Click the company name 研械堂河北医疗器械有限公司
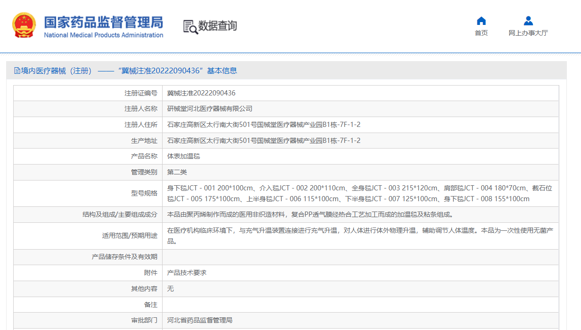This screenshot has width=581, height=330. pos(211,109)
